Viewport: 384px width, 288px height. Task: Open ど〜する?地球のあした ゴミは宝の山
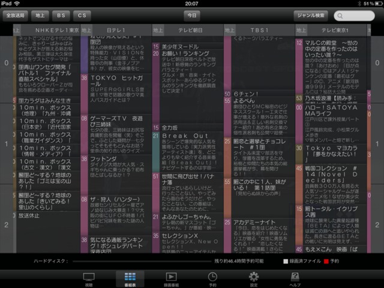pyautogui.click(x=47, y=181)
